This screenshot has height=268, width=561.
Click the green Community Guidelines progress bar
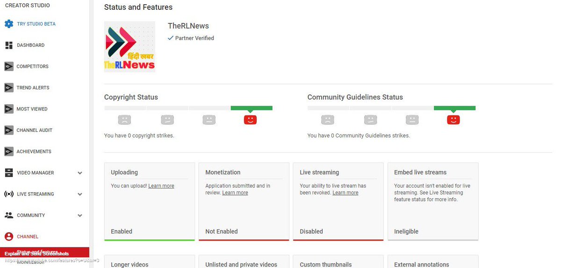pyautogui.click(x=455, y=108)
